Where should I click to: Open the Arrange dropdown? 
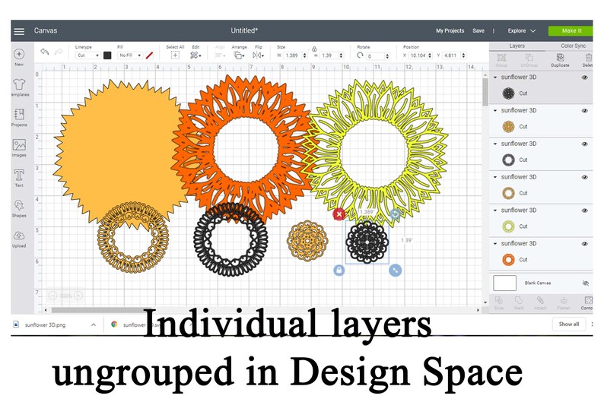(239, 55)
